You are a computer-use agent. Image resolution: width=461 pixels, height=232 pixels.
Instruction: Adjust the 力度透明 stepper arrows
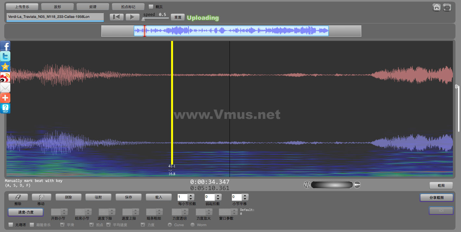point(185,212)
